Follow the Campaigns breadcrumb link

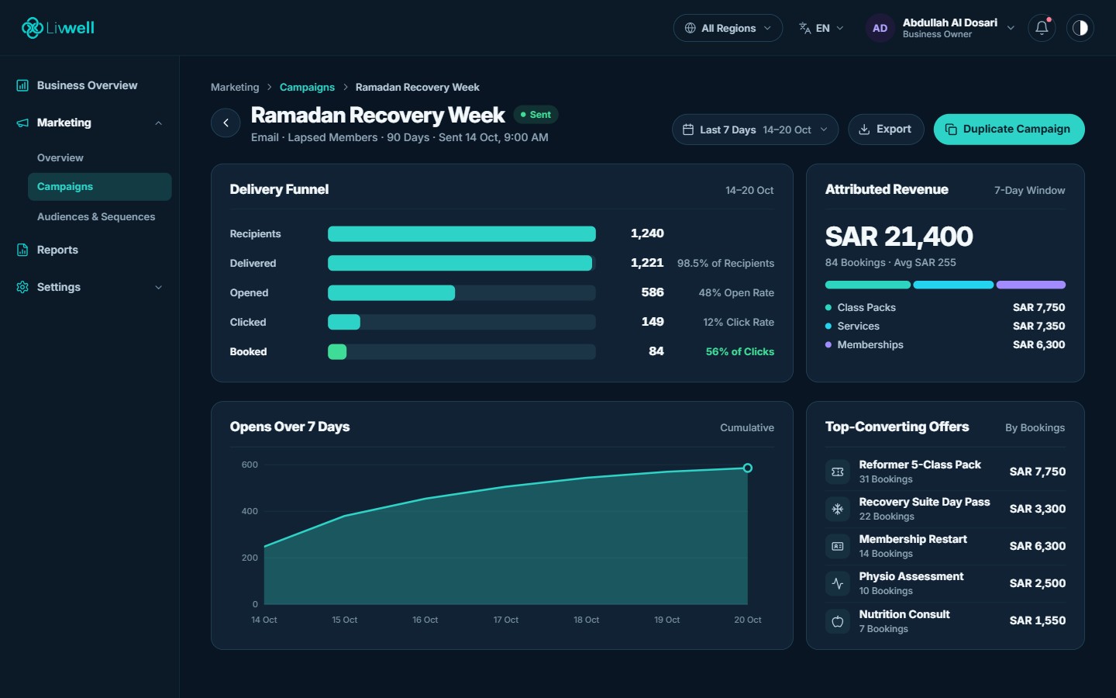coord(307,87)
